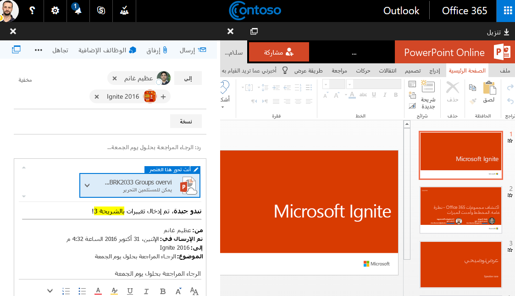Open the File (ملف) tab
This screenshot has width=515, height=296.
point(505,70)
